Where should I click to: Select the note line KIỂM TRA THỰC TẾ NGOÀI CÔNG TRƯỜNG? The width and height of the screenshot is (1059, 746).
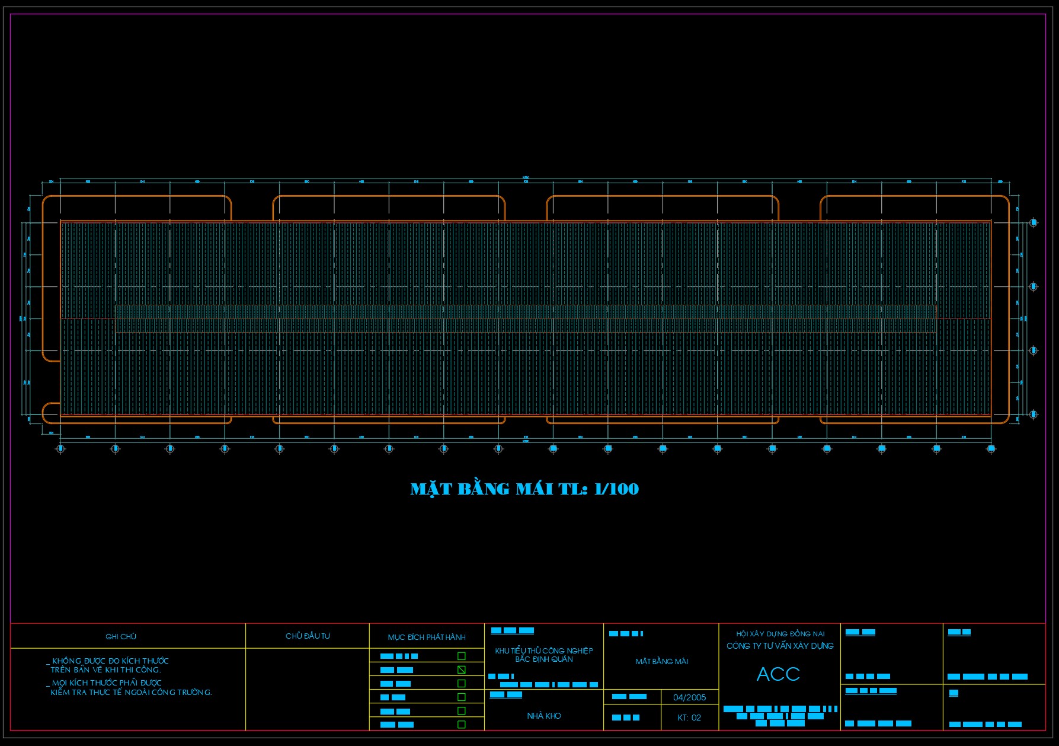[x=131, y=692]
